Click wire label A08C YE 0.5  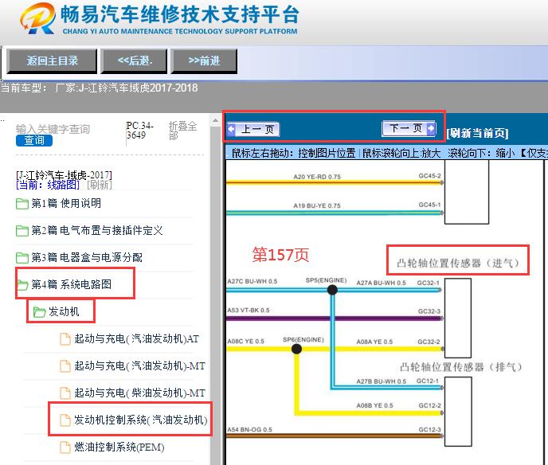pyautogui.click(x=245, y=342)
